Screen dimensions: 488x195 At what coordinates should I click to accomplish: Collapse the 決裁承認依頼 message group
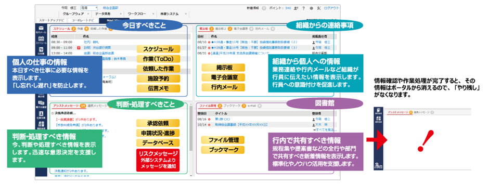52,113
